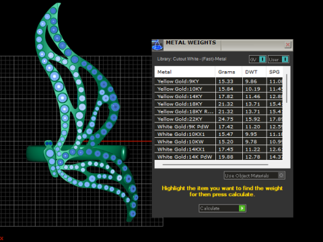Select the Yellow Gold:14KY row

point(219,96)
